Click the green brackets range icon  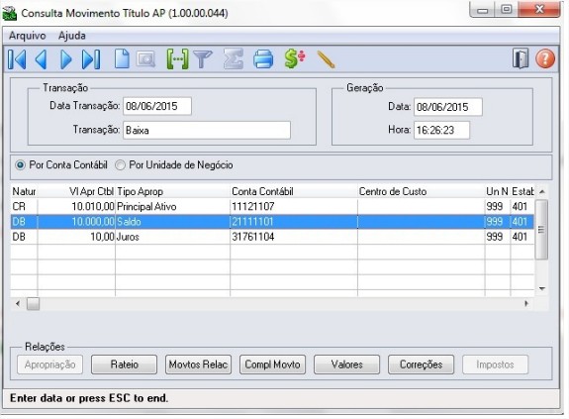click(177, 59)
